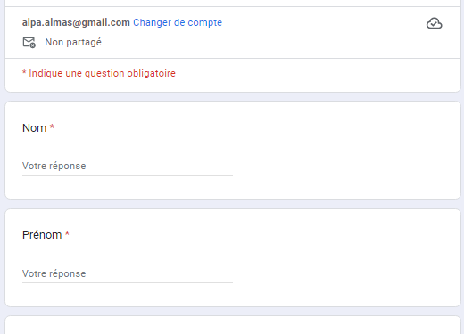This screenshot has height=334, width=464.
Task: Click the envelope not-shared icon
Action: [29, 43]
